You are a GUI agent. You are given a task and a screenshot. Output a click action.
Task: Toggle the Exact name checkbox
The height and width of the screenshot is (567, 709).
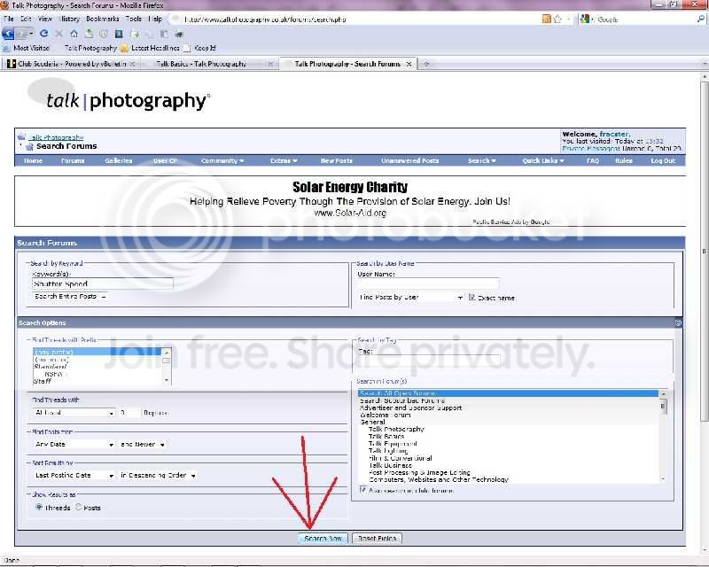pyautogui.click(x=472, y=298)
